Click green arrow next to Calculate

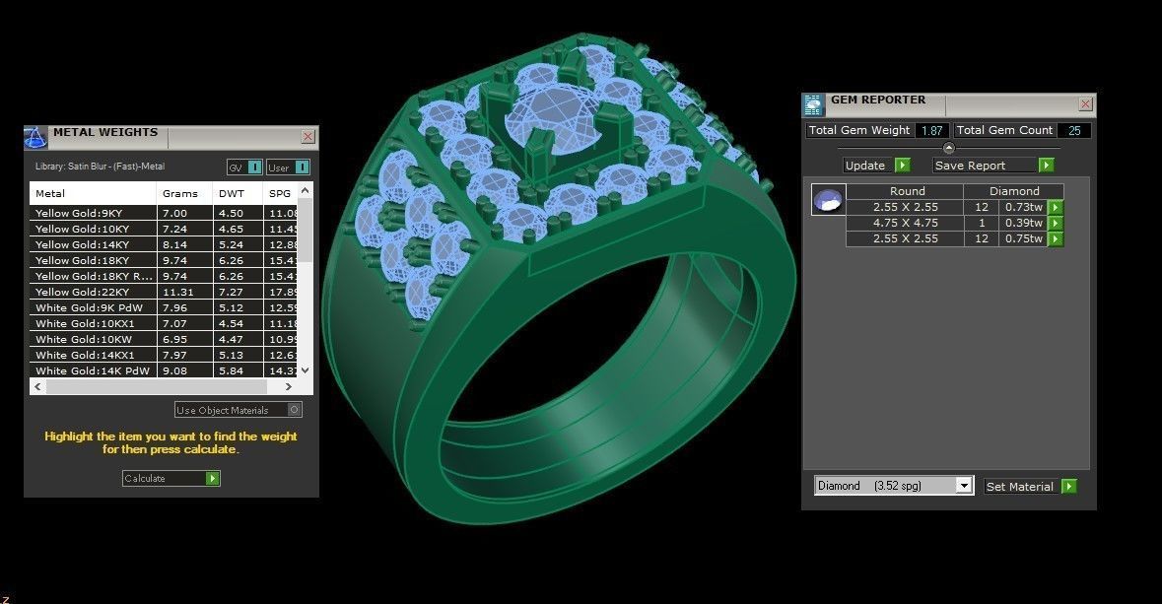pos(213,479)
